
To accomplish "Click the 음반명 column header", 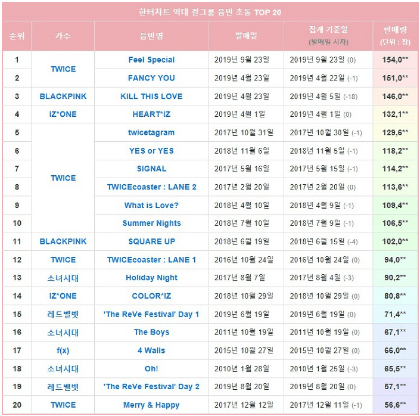I will tap(151, 36).
